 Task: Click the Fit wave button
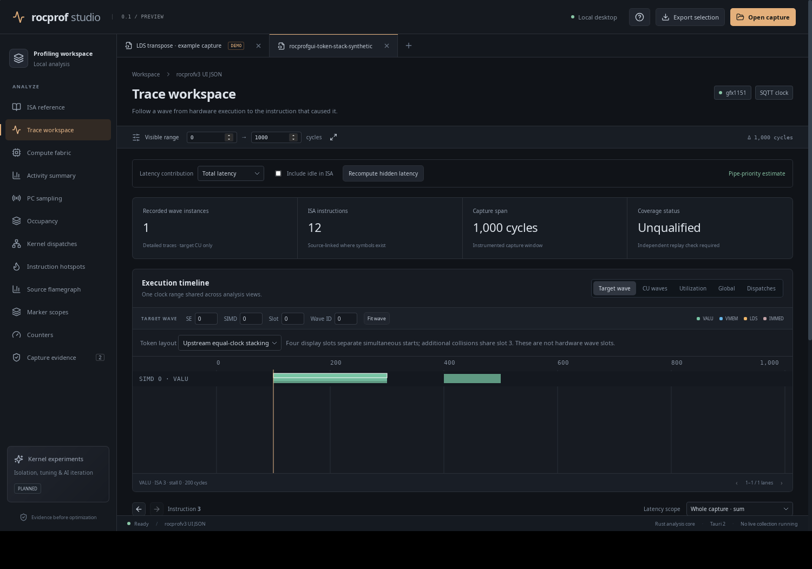tap(377, 319)
